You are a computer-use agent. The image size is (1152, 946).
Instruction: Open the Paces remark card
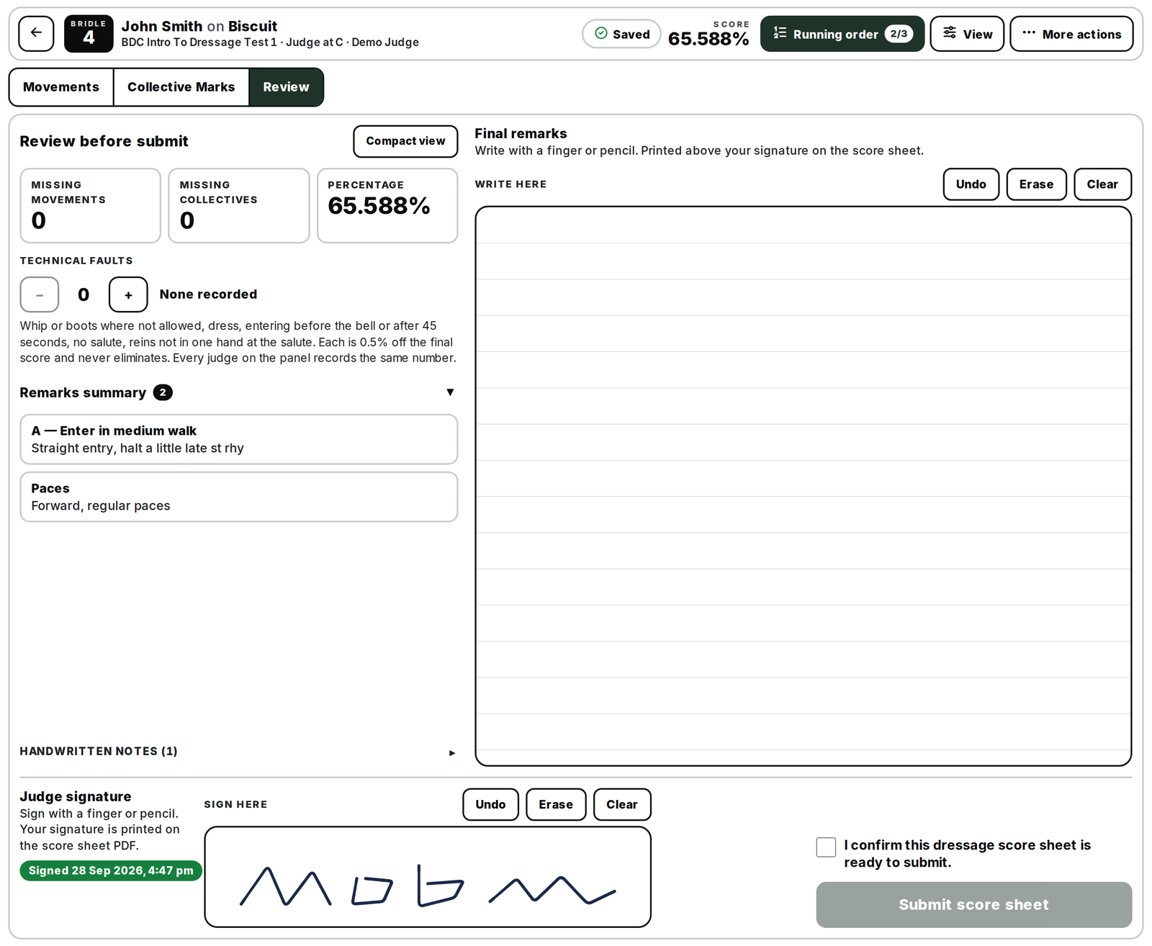tap(239, 497)
